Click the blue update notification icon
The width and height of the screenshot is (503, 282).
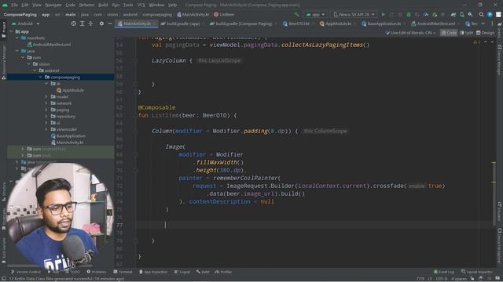coord(490,14)
